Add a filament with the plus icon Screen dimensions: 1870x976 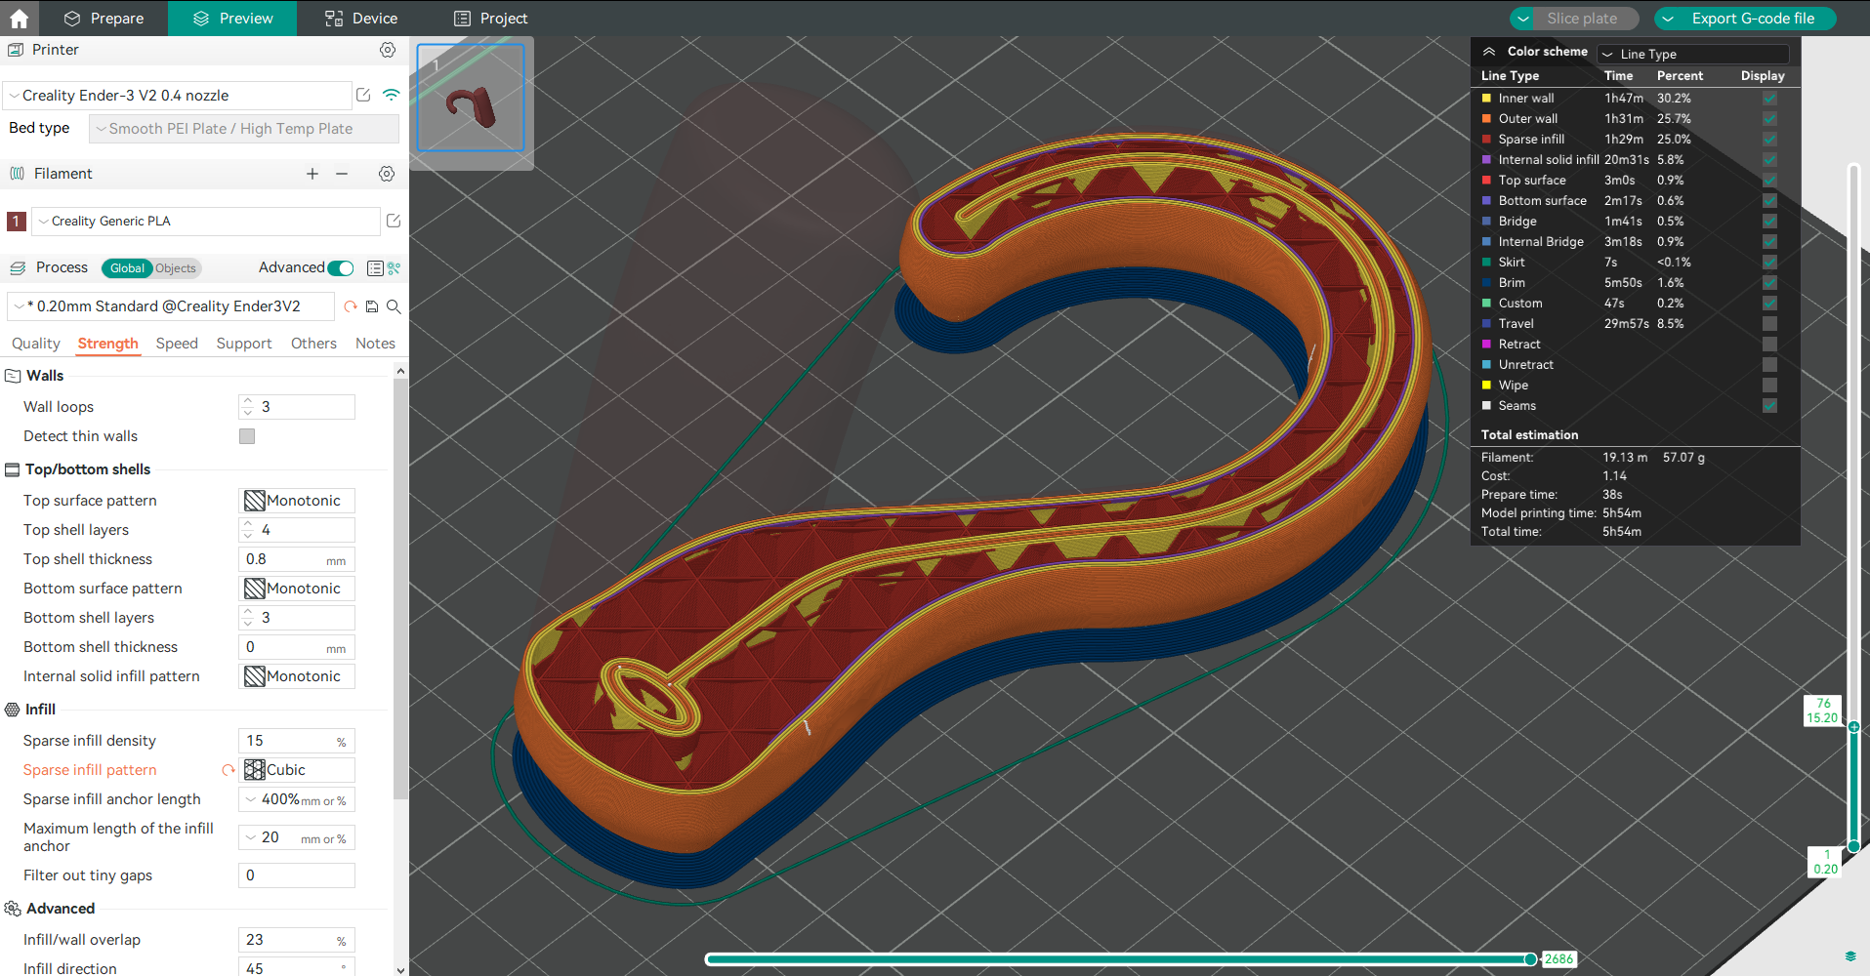point(312,174)
